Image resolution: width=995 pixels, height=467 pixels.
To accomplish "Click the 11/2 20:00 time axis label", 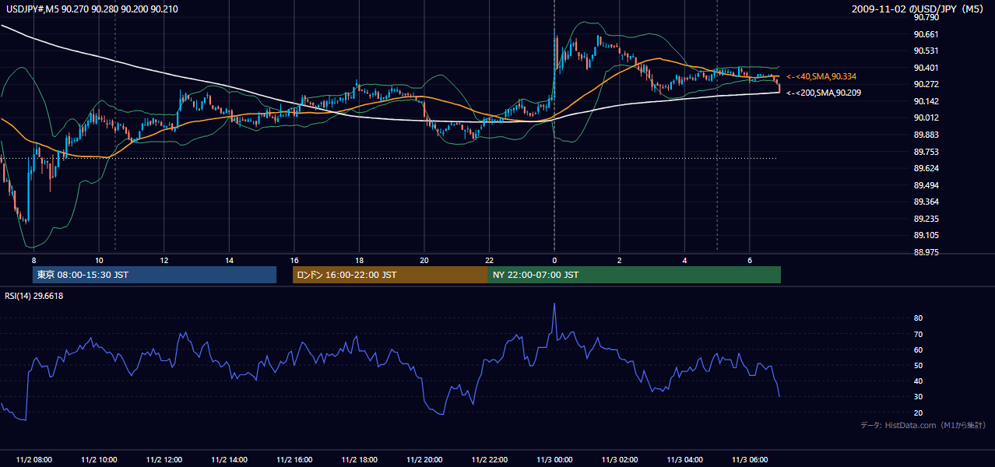I will coord(424,459).
